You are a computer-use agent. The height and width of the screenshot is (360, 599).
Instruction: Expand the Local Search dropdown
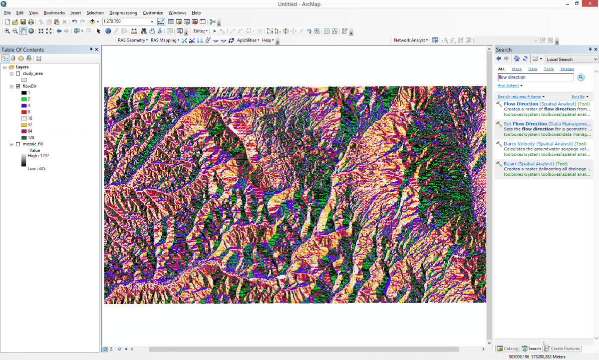coord(595,59)
